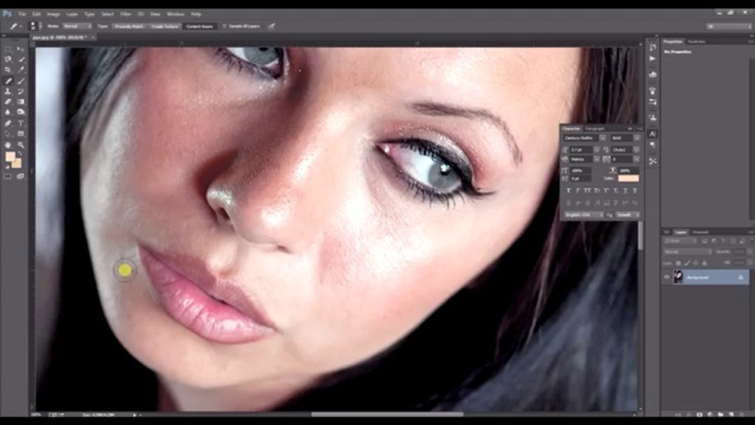Select the Dodge tool
This screenshot has width=755, height=425.
tap(21, 113)
